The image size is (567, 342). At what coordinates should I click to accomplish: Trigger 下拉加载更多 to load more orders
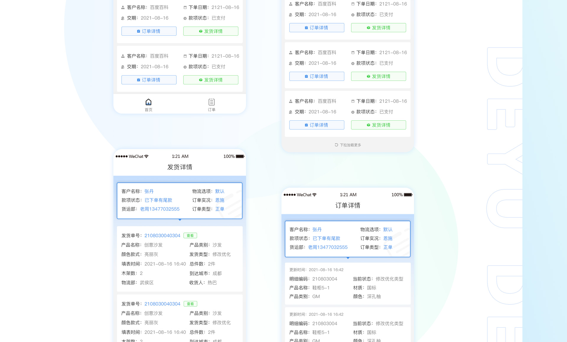(x=350, y=145)
